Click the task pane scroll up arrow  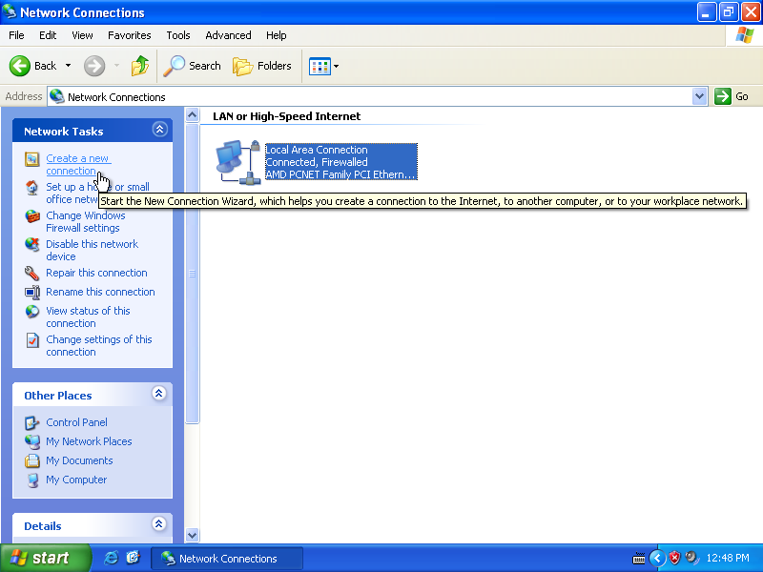[193, 115]
